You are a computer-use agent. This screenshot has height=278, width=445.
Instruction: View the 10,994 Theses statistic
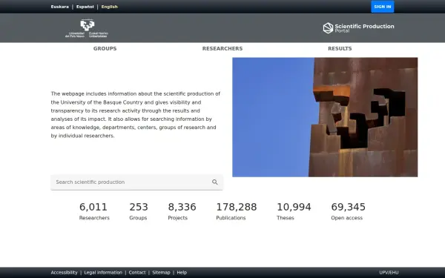pyautogui.click(x=294, y=211)
